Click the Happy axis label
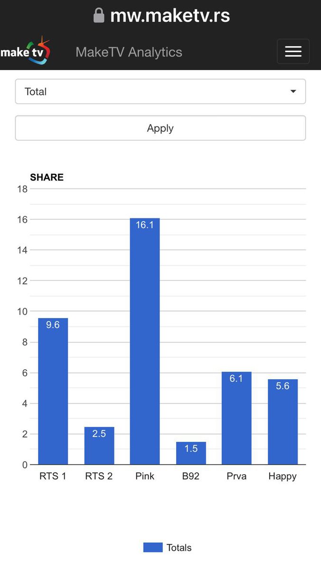 click(x=283, y=477)
